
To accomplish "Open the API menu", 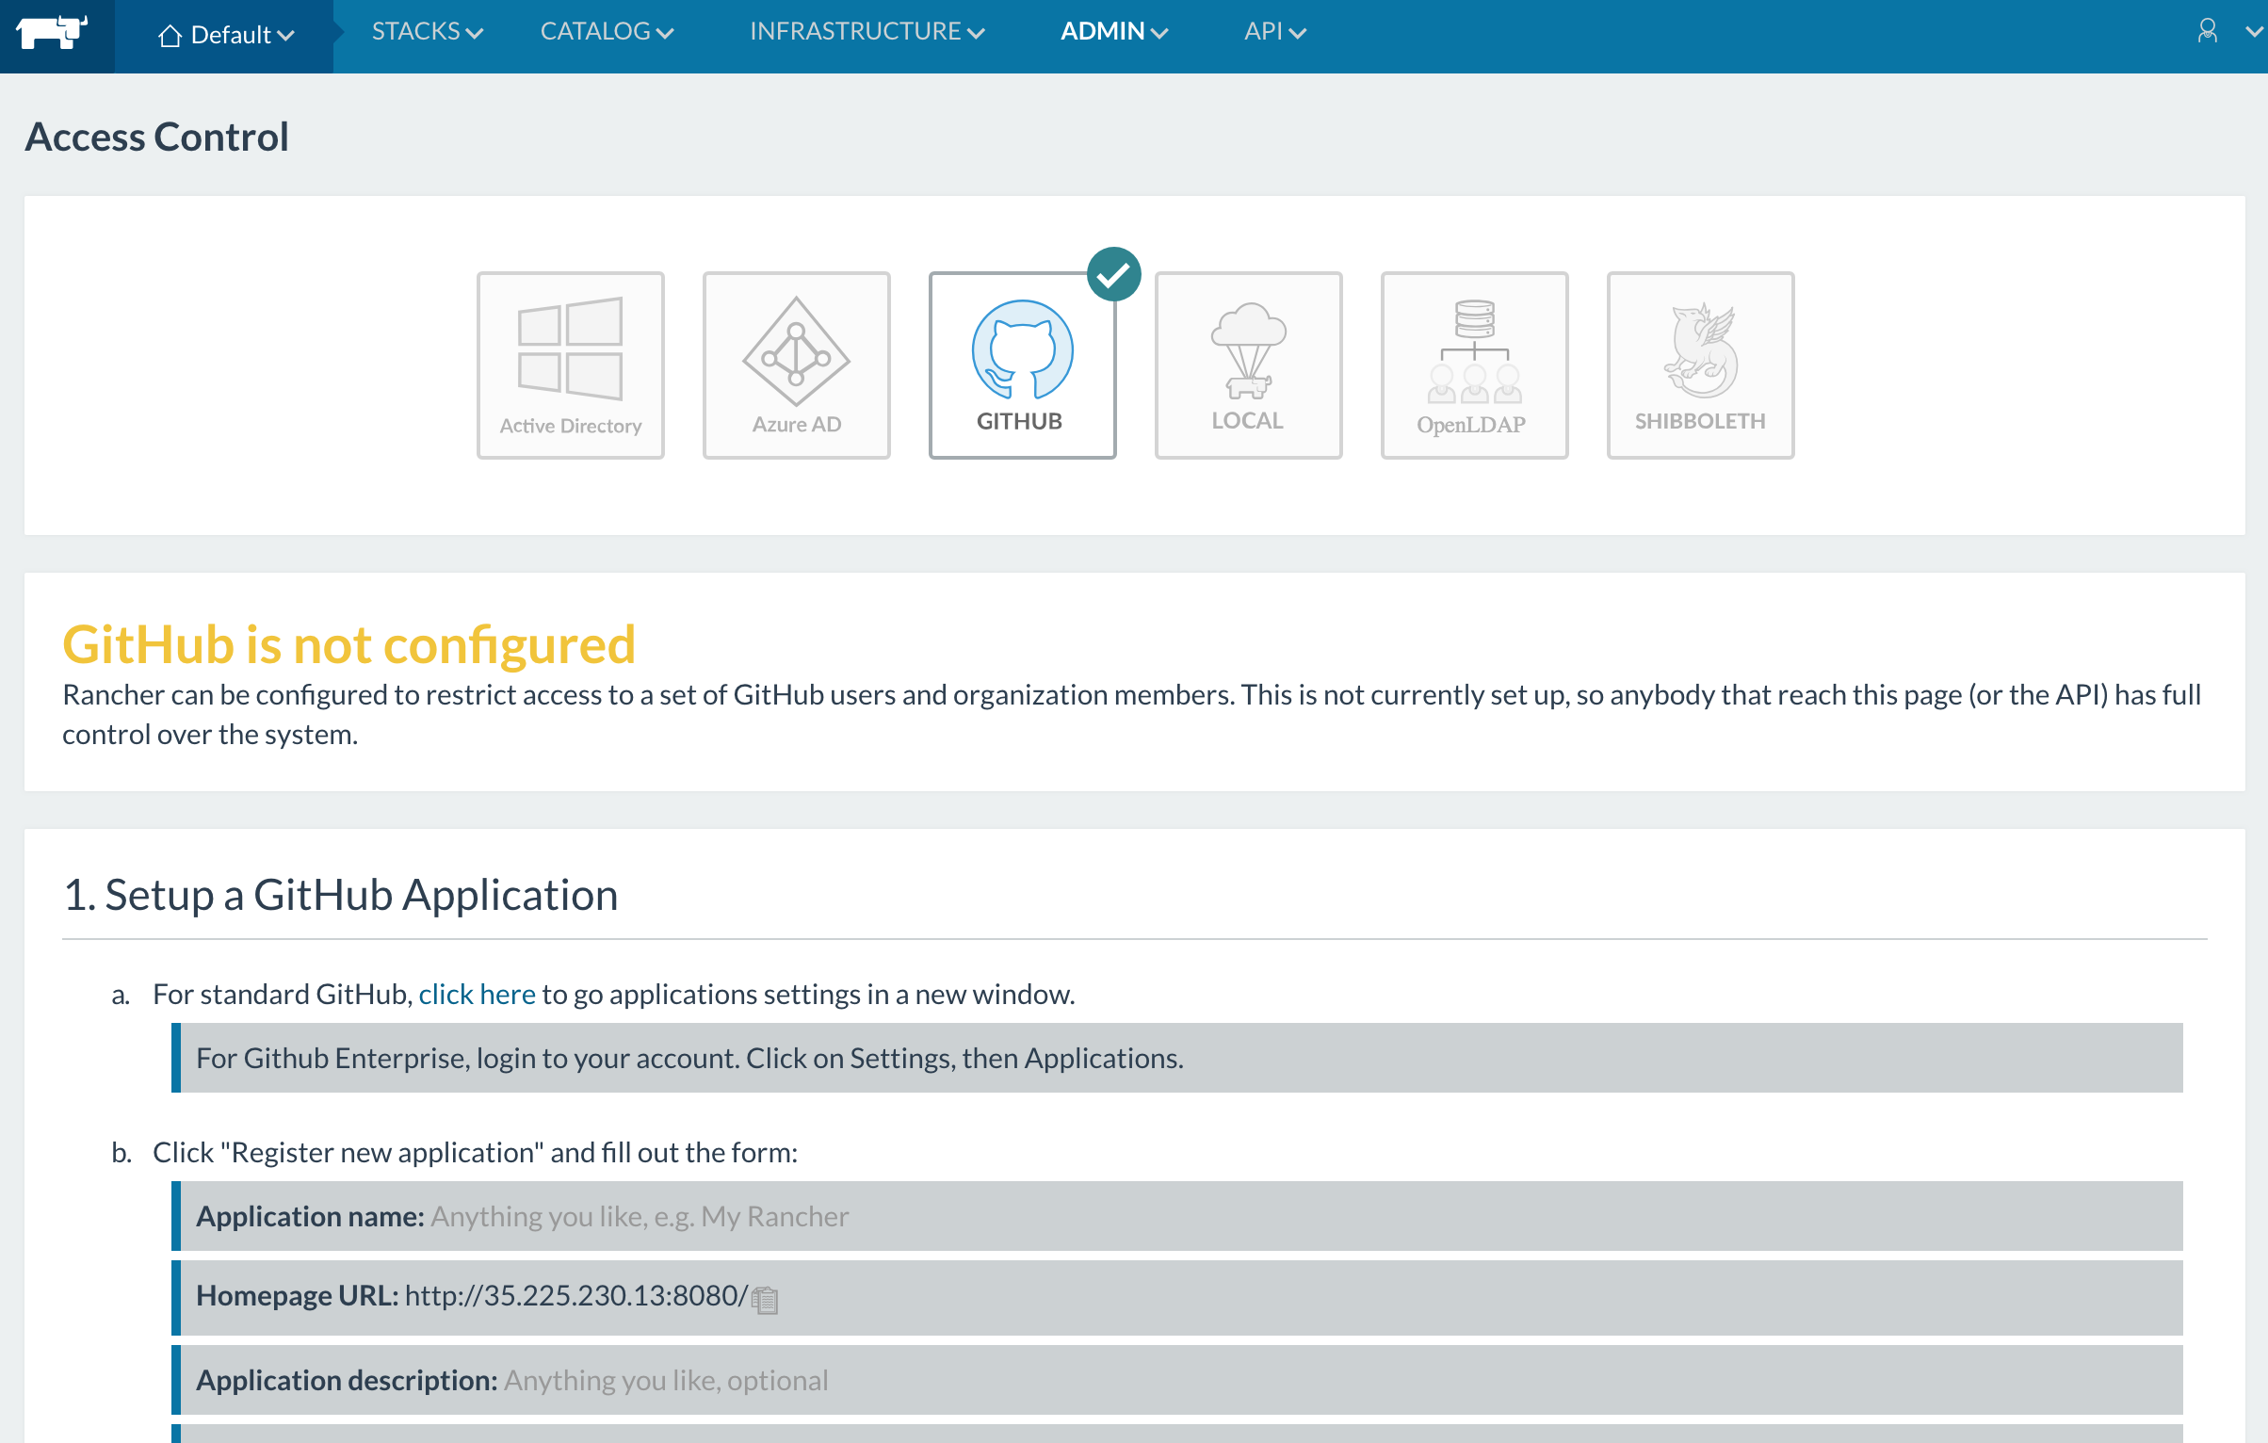I will 1275,32.
